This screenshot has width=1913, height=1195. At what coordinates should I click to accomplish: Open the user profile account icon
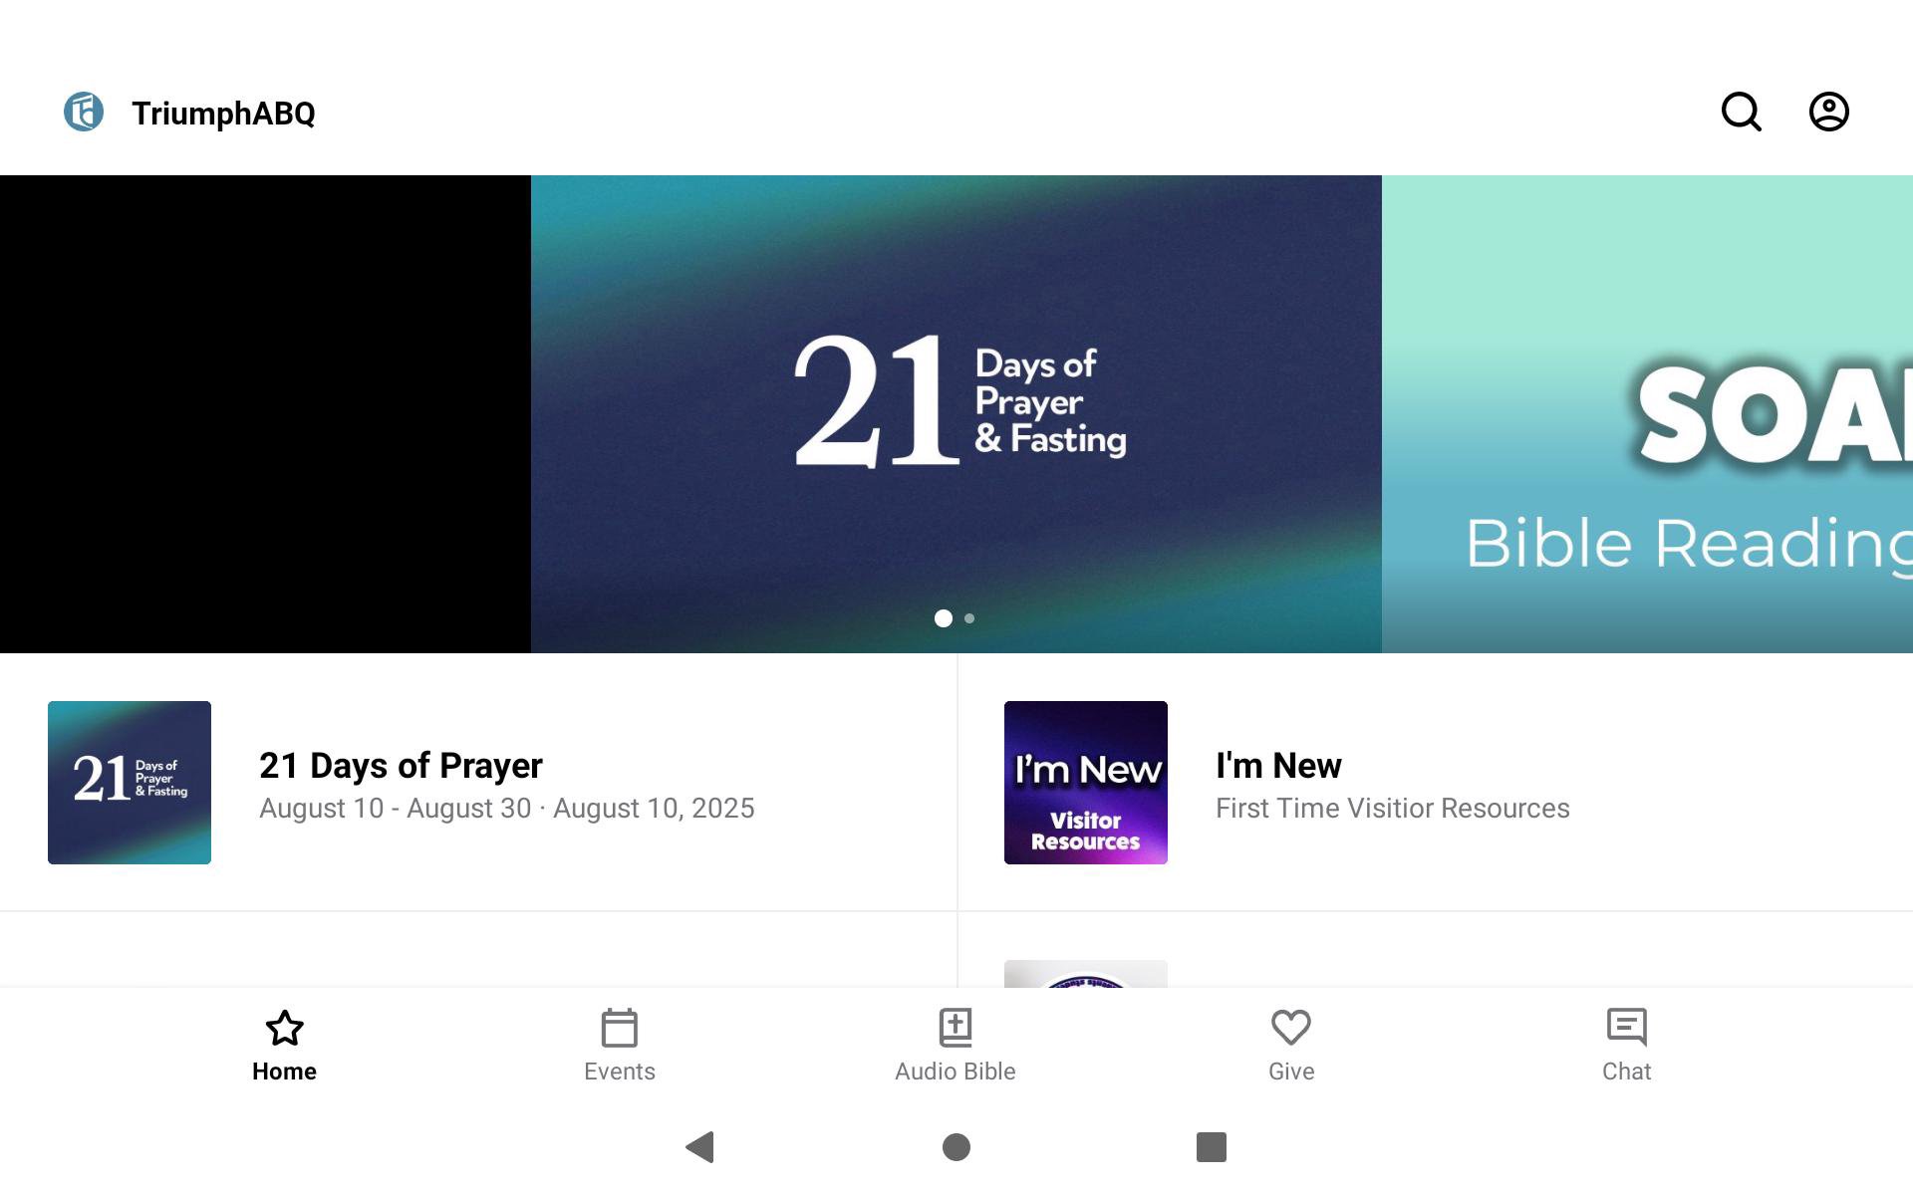pos(1829,112)
